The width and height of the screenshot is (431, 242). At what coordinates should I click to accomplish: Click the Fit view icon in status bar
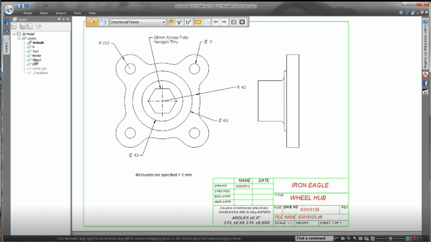tap(361, 238)
